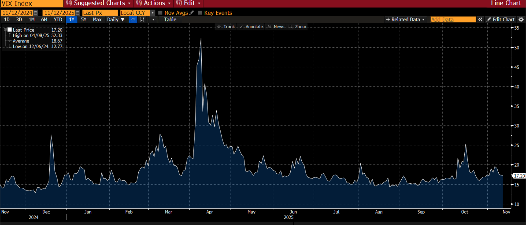Image resolution: width=526 pixels, height=225 pixels.
Task: Select the line chart type icon
Action: tap(133, 19)
